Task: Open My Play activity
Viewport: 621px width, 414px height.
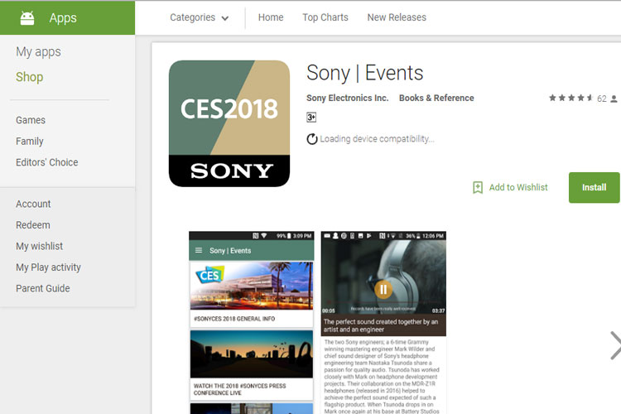Action: [x=48, y=267]
